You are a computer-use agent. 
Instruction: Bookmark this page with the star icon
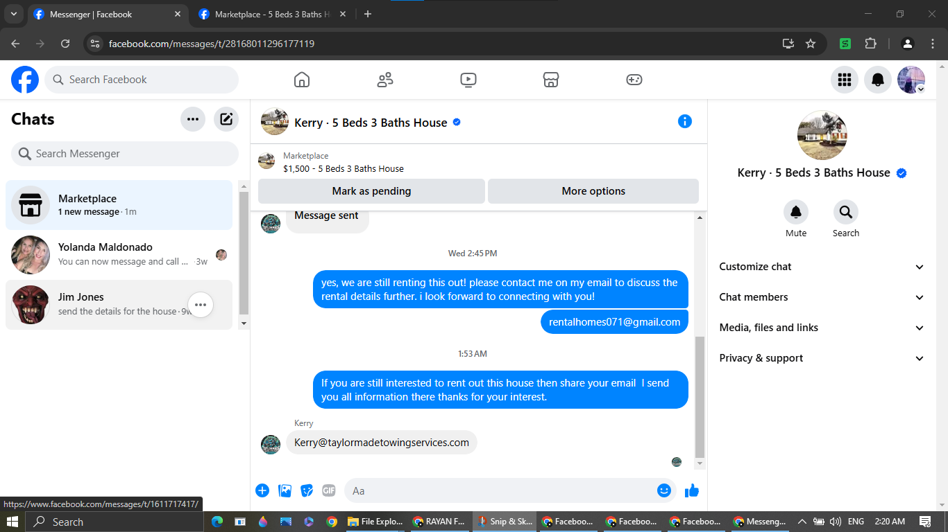pos(811,44)
